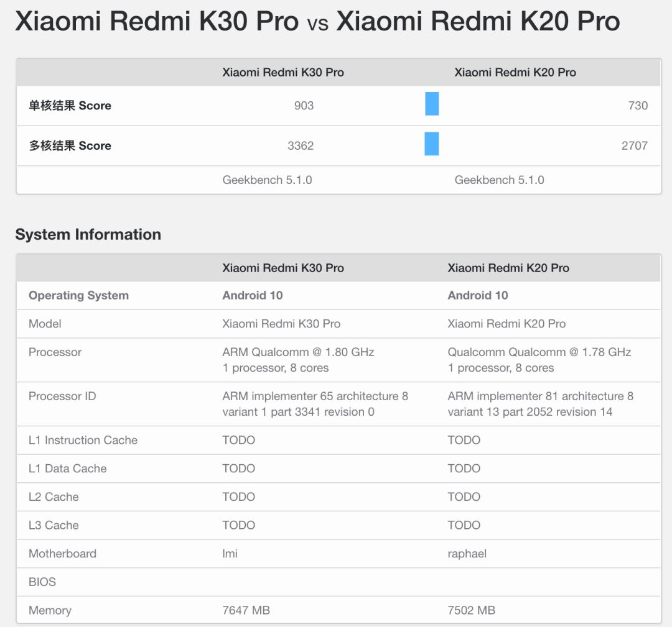Screen dimensions: 672x627
Task: Select ARM Qualcomm @ 1.80 GHz text
Action: [298, 352]
